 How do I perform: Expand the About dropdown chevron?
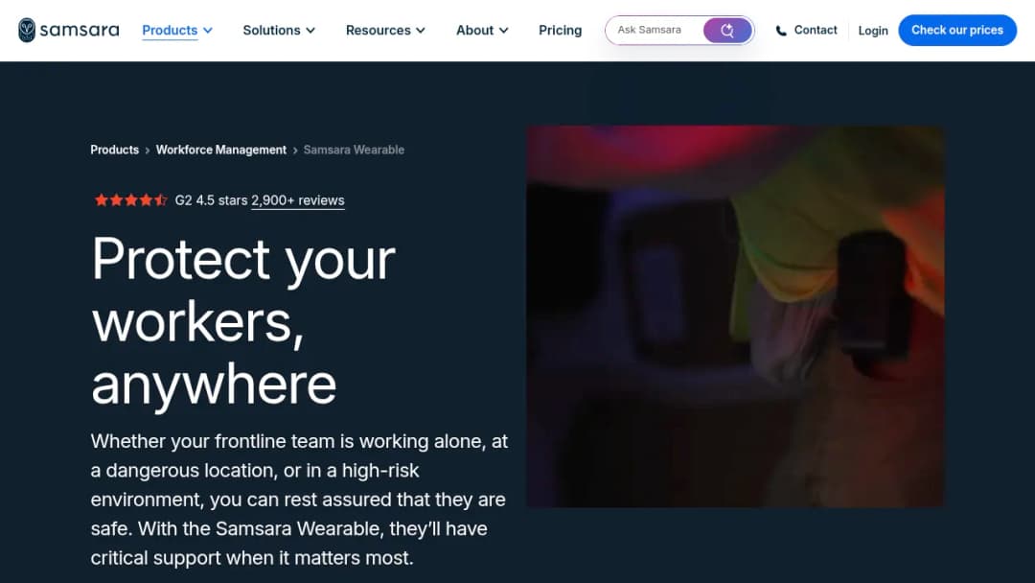click(x=504, y=31)
